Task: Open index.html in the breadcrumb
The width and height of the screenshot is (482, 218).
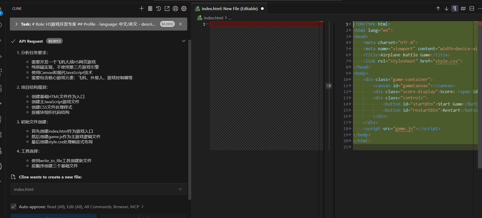Action: coord(213,18)
